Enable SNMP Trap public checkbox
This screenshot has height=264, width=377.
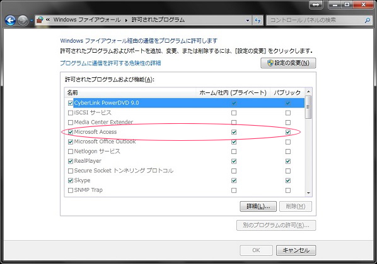[x=288, y=190]
